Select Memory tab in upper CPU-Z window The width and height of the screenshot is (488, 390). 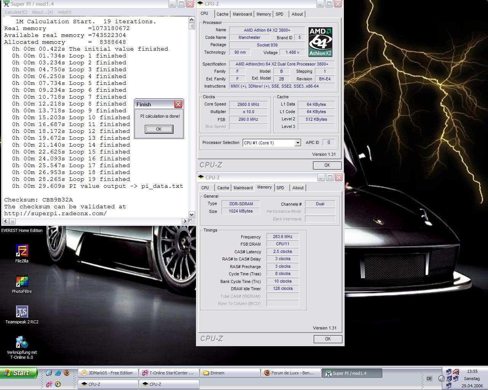(263, 14)
